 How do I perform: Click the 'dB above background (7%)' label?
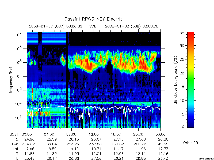pos(176,80)
